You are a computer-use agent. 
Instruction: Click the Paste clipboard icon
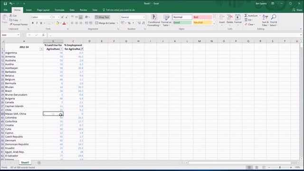[5, 18]
